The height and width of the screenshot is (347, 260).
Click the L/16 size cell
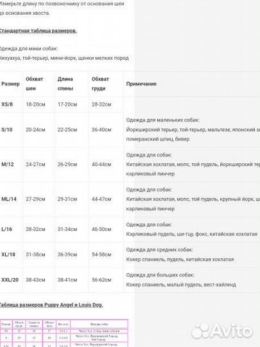[x=6, y=229]
